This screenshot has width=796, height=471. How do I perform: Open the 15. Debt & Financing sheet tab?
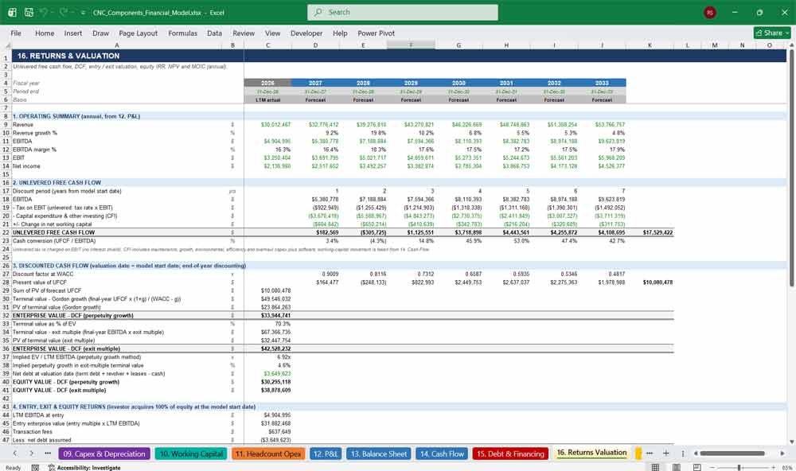pyautogui.click(x=511, y=453)
